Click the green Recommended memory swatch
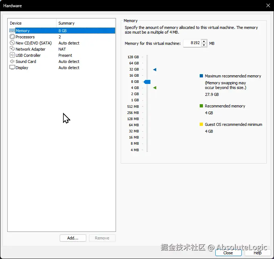The height and width of the screenshot is (259, 274). (201, 106)
